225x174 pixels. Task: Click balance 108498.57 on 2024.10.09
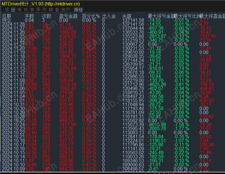coord(133,169)
